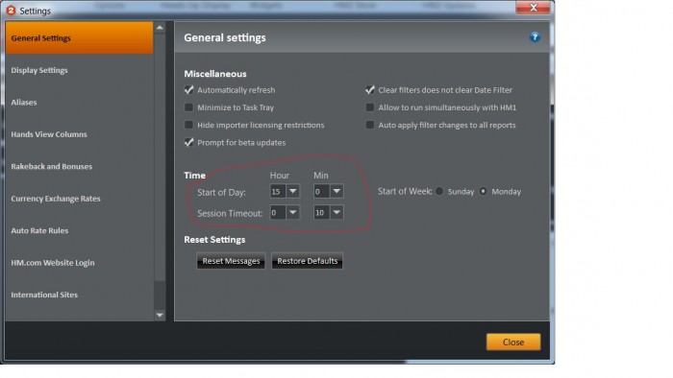Check Auto apply filter changes to all reports

[x=369, y=125]
